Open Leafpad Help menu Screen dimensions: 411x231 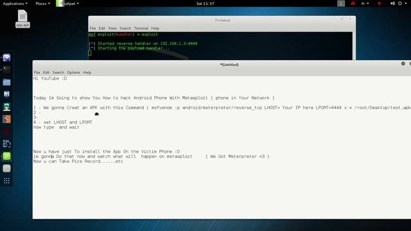(x=87, y=73)
